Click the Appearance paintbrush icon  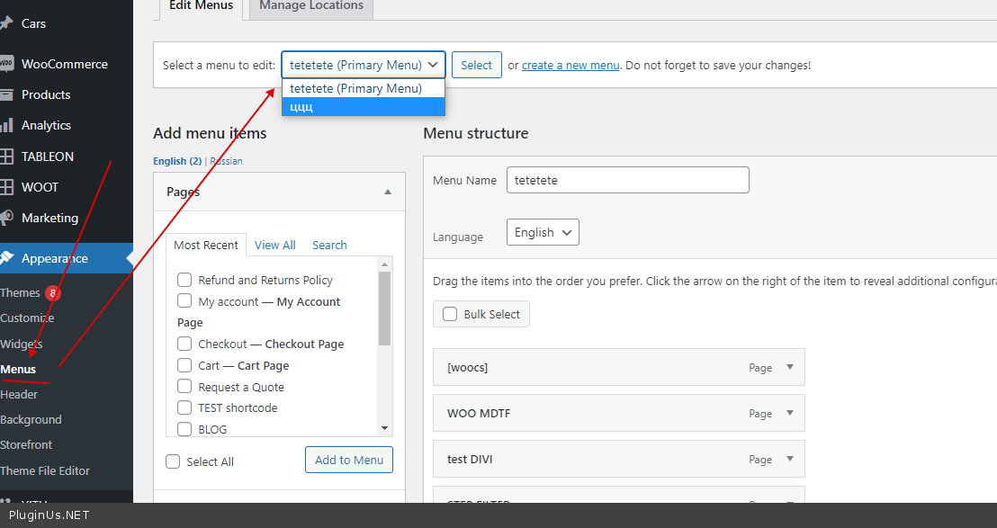[x=6, y=258]
